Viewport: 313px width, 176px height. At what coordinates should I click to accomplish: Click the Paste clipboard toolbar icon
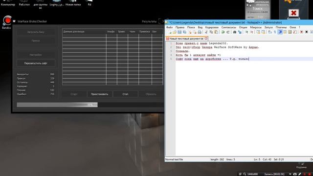(x=216, y=32)
